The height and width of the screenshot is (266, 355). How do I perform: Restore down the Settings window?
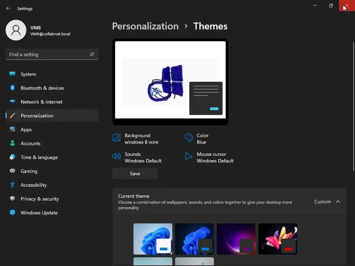click(331, 6)
